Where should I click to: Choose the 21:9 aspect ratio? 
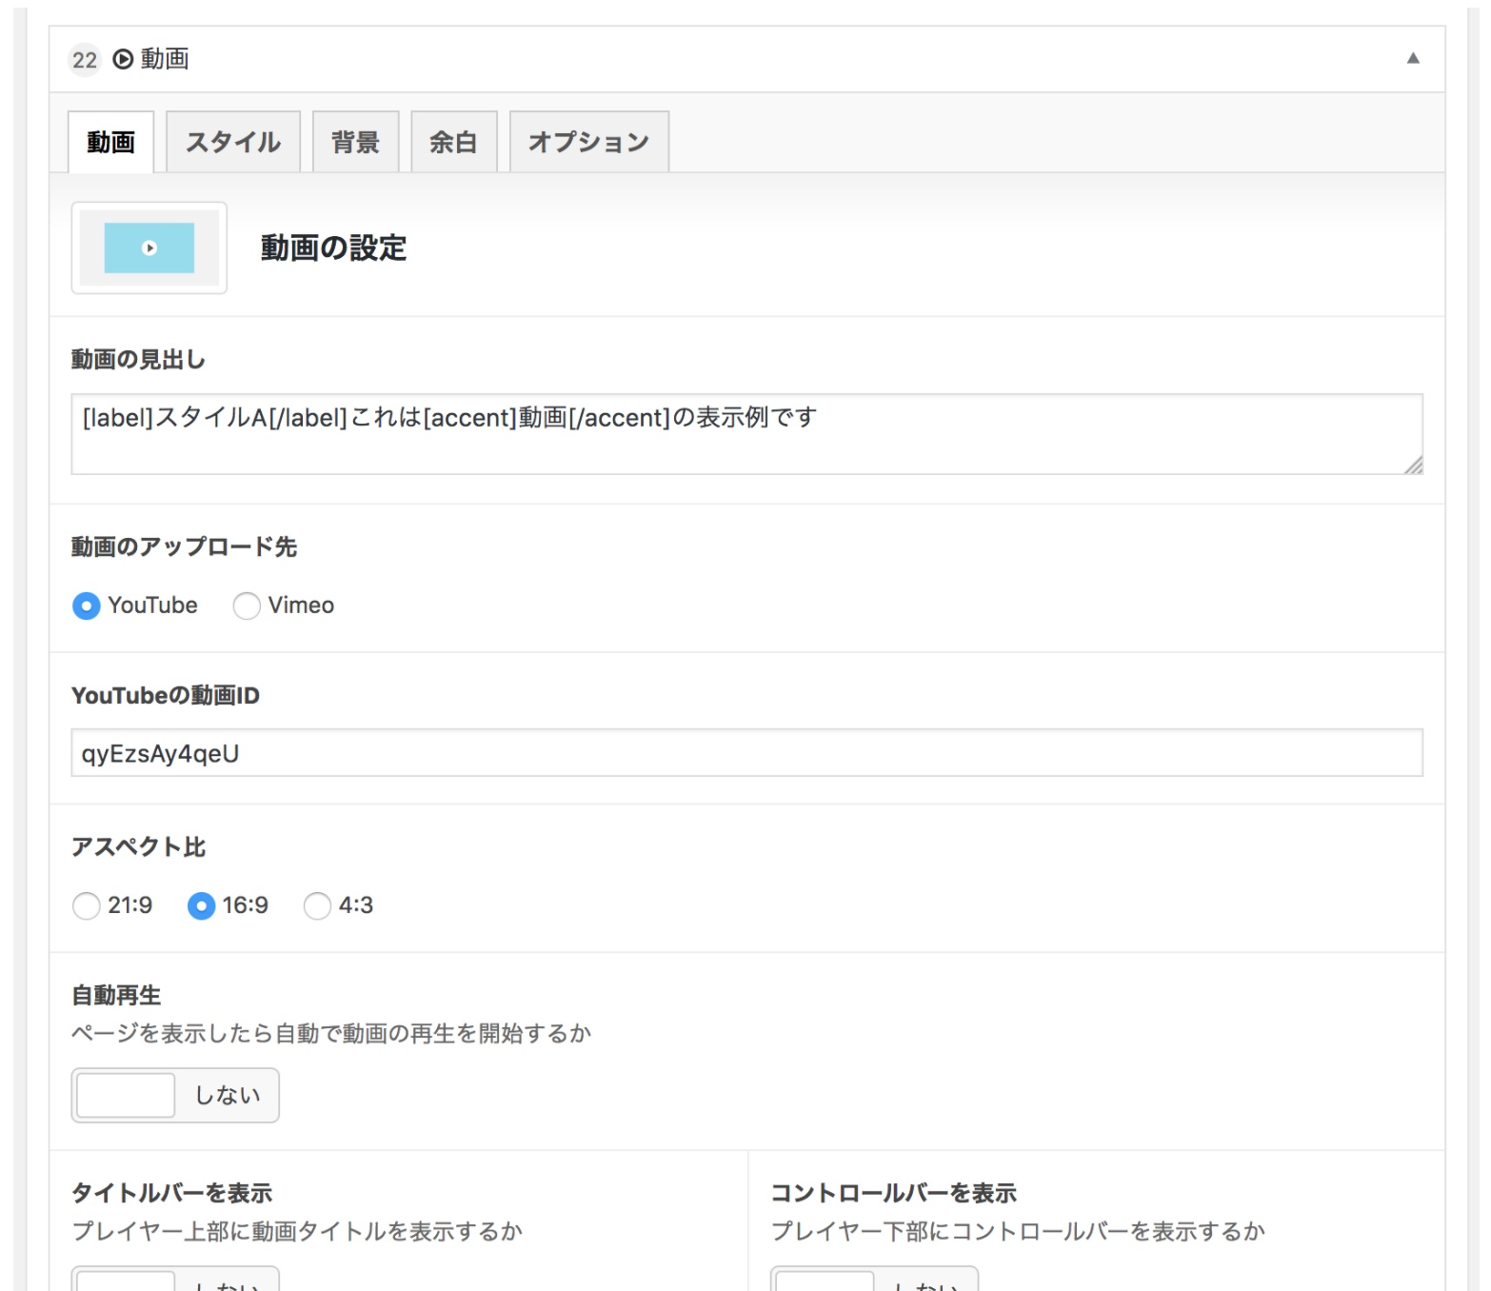point(87,905)
